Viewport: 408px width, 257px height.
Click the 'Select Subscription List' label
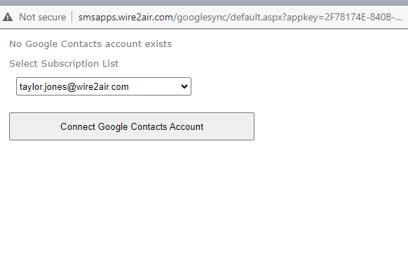pyautogui.click(x=64, y=64)
